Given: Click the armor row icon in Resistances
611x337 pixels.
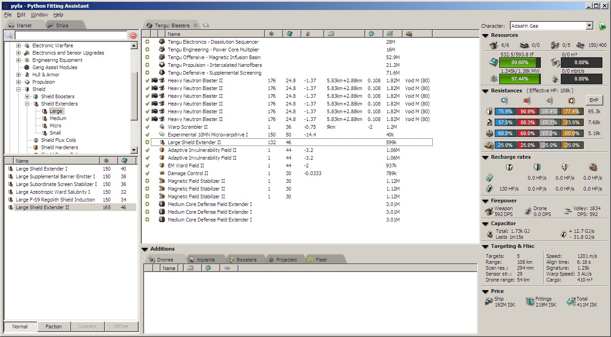Looking at the screenshot, I should pyautogui.click(x=489, y=122).
